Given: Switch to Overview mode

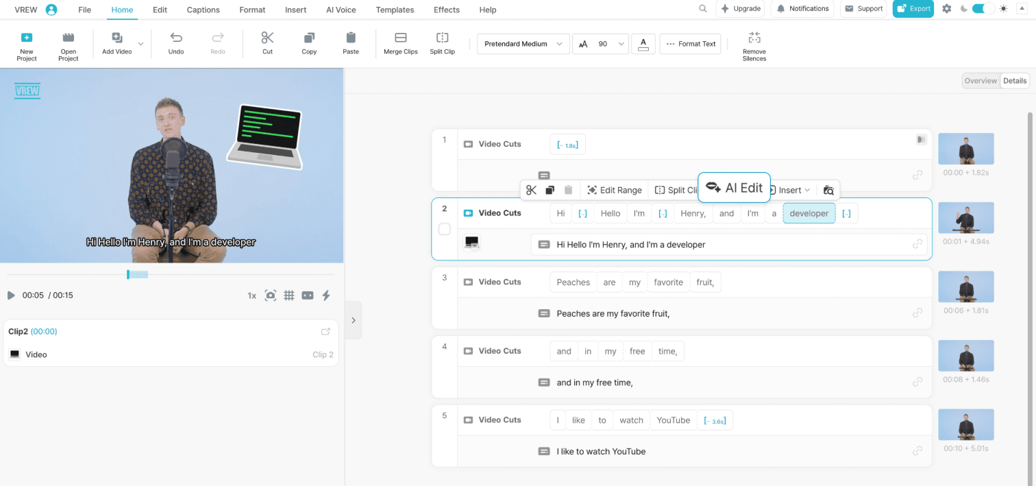Looking at the screenshot, I should pos(981,81).
